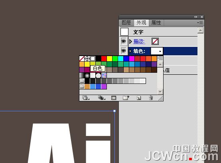Pick the black swatch in the top row

pos(98,58)
